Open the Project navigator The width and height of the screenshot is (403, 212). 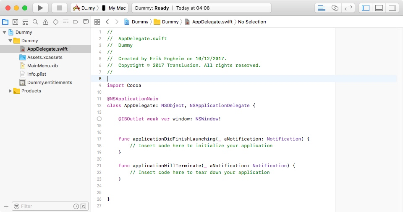click(5, 22)
